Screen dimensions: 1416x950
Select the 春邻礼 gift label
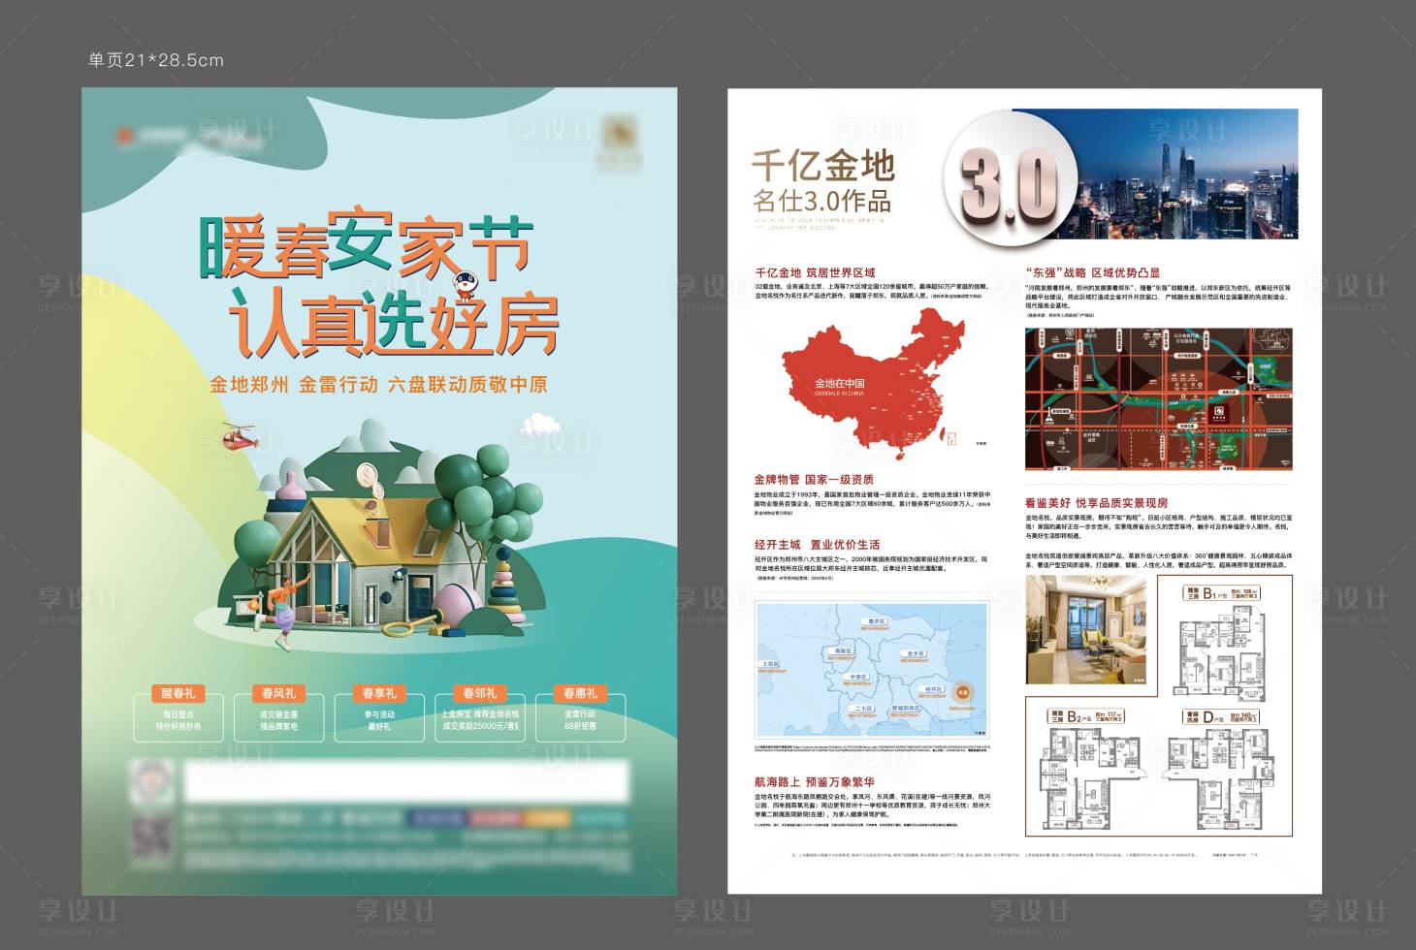click(x=480, y=693)
